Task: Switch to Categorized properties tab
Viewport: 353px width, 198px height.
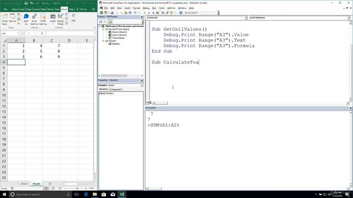Action: tap(115, 89)
